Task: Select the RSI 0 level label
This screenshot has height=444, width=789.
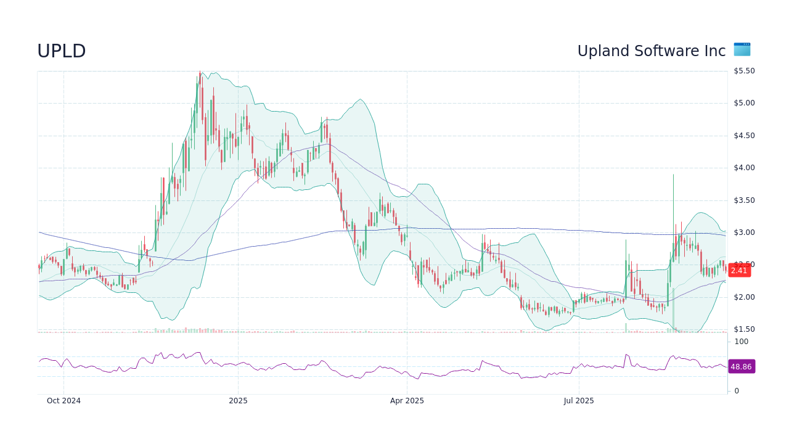Action: coord(735,390)
